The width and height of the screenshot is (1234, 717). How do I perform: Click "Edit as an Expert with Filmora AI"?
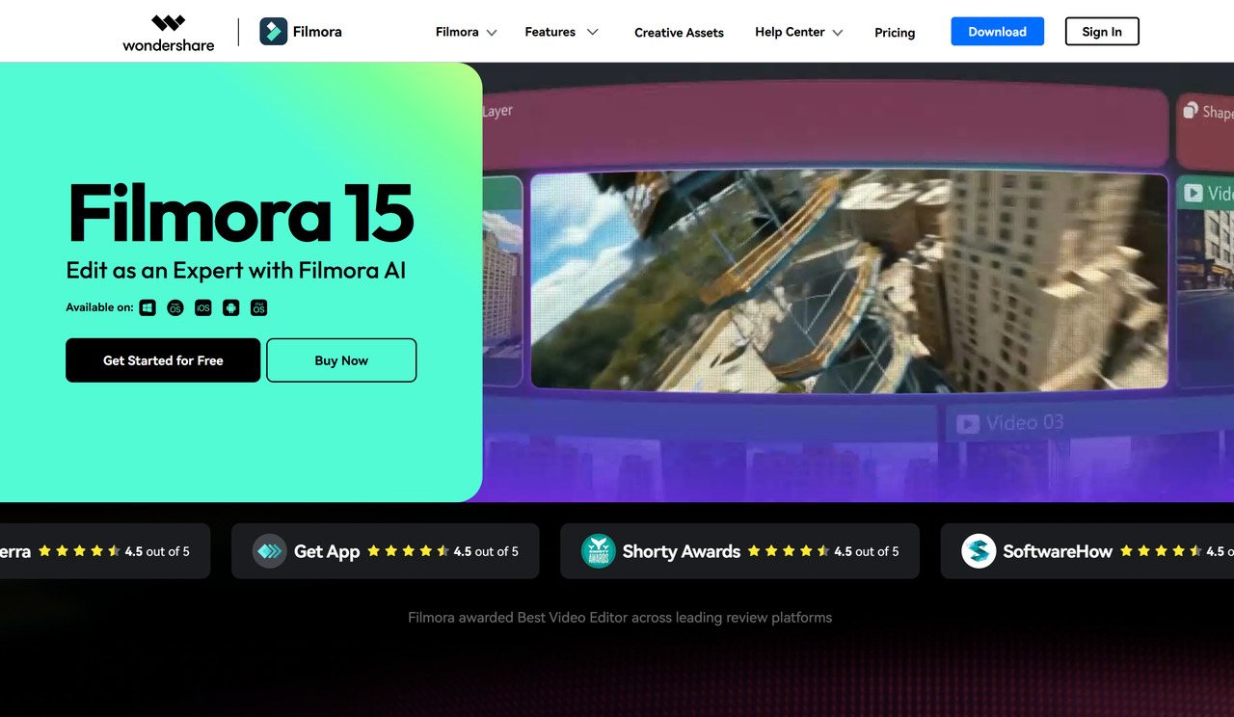pyautogui.click(x=236, y=271)
